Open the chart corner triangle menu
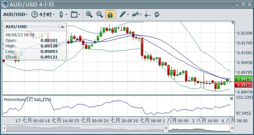254x135 pixels. click(233, 23)
